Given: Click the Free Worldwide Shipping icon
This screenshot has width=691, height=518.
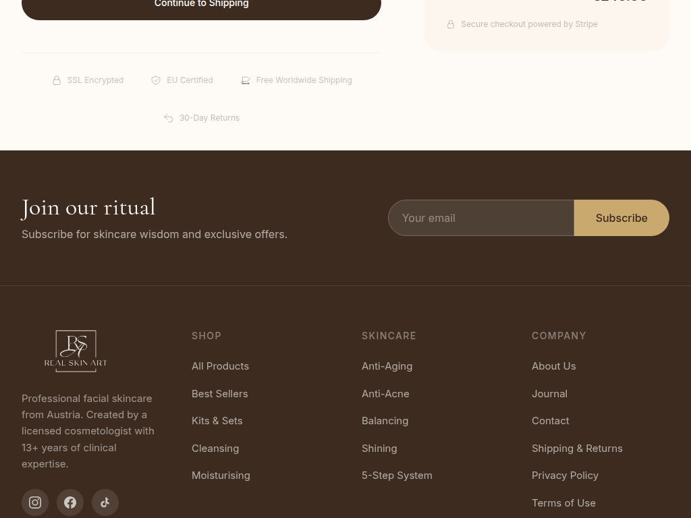Looking at the screenshot, I should coord(246,80).
